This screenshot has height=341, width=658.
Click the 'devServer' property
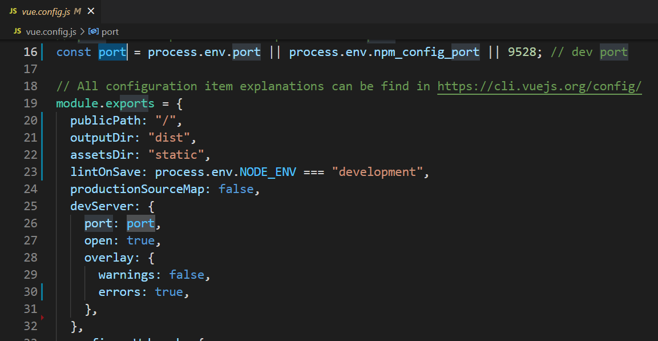pos(102,206)
